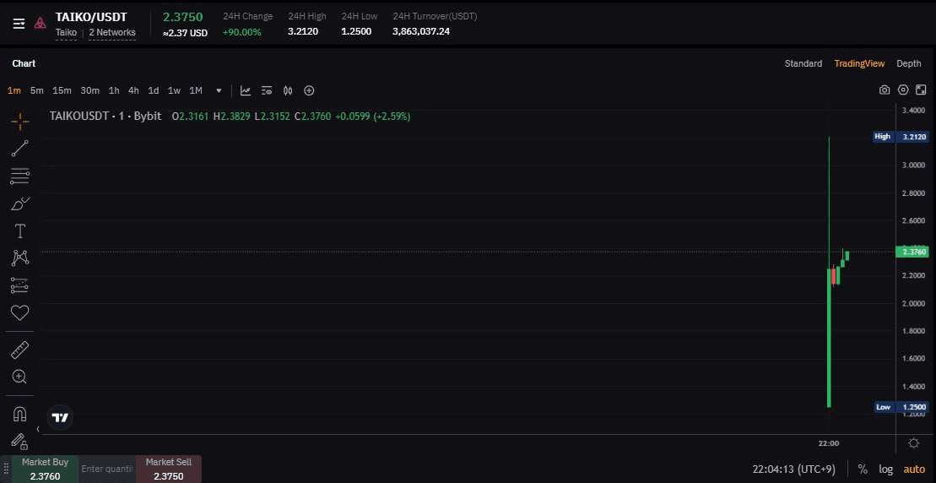
Task: Click the Low 1.2500 price label
Action: click(x=901, y=407)
